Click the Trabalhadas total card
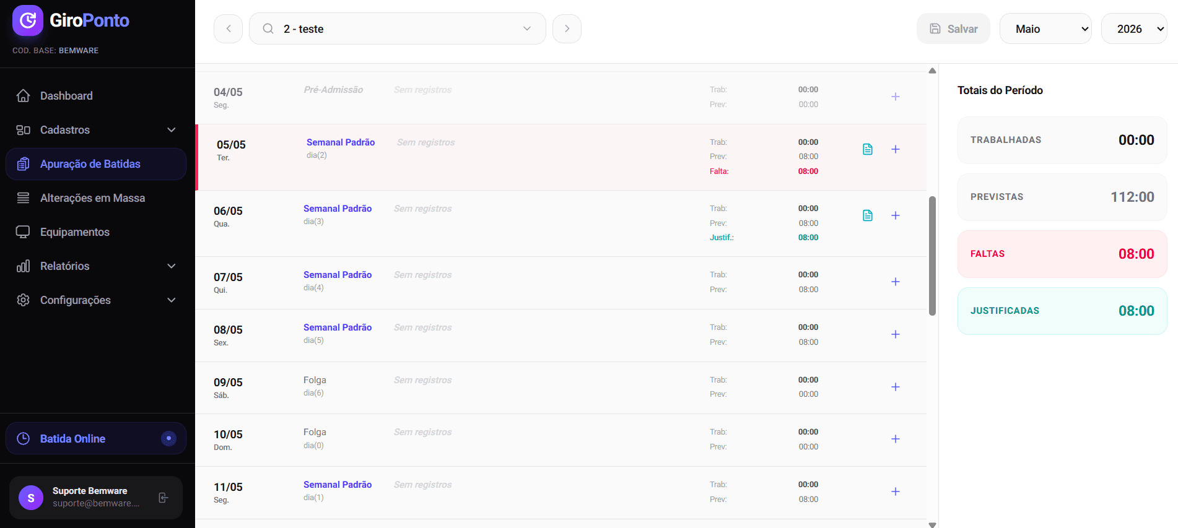1178x528 pixels. pos(1062,141)
